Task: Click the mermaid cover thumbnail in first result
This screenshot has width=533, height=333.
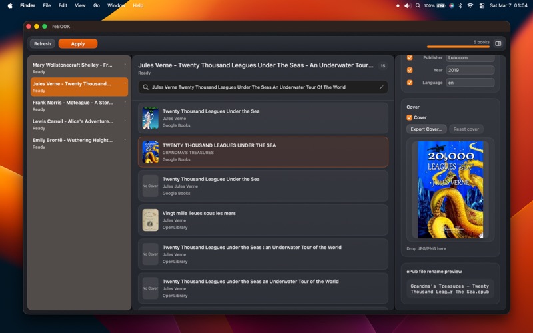Action: pos(151,118)
